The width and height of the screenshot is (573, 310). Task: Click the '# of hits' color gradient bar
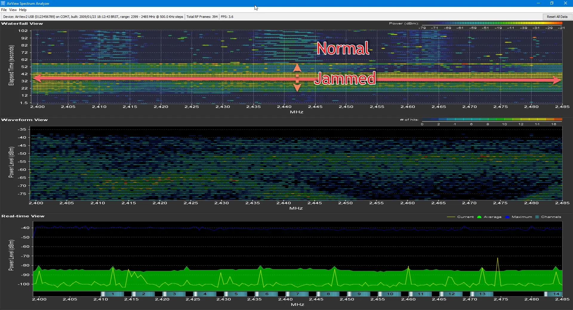(x=492, y=120)
